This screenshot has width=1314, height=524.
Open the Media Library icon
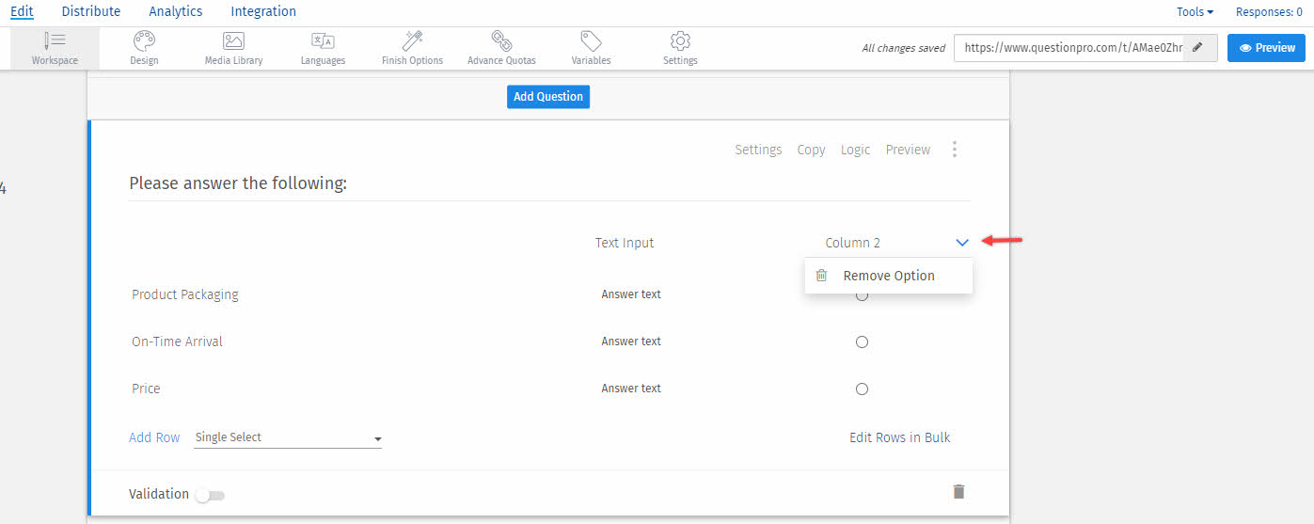[233, 41]
